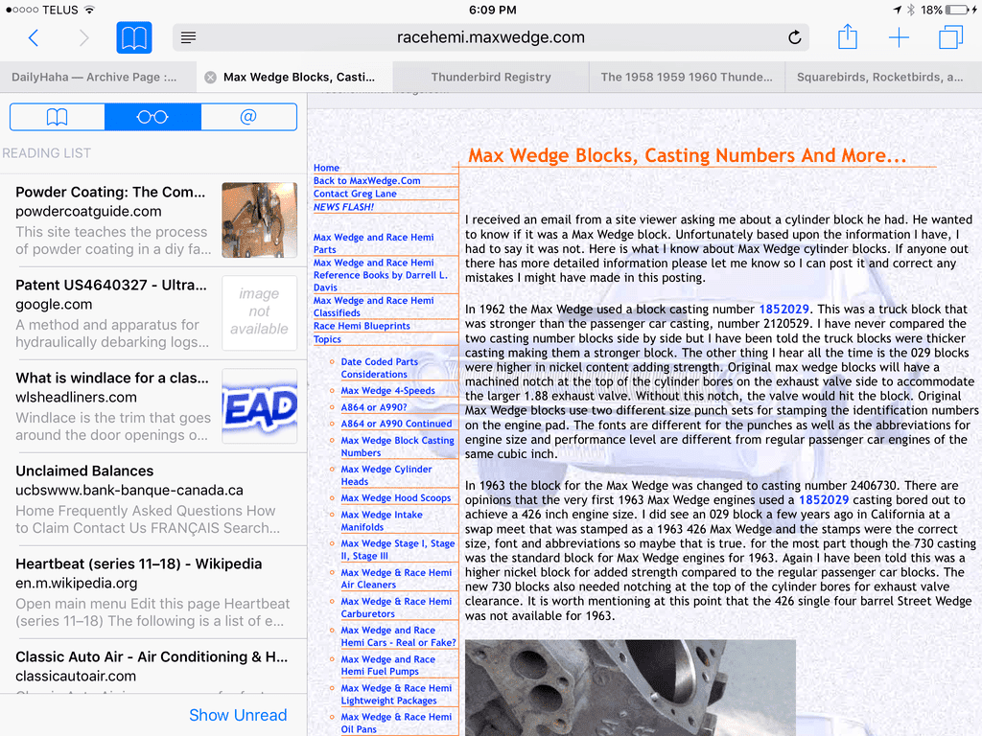Select Shared Links @ segment
This screenshot has width=982, height=736.
(248, 117)
